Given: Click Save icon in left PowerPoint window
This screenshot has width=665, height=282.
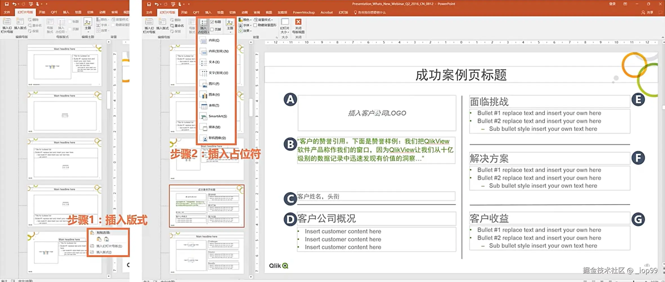Looking at the screenshot, I should pyautogui.click(x=6, y=4).
